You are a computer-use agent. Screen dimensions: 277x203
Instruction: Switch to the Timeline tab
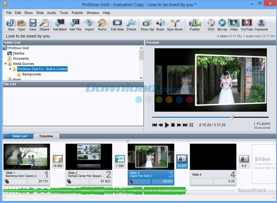point(46,136)
